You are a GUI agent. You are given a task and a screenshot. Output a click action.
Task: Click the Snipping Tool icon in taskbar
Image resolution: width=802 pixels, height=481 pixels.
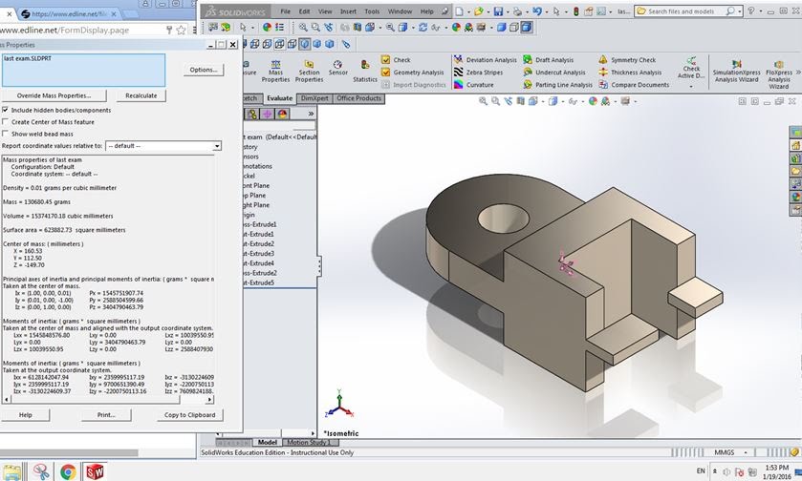(x=40, y=471)
